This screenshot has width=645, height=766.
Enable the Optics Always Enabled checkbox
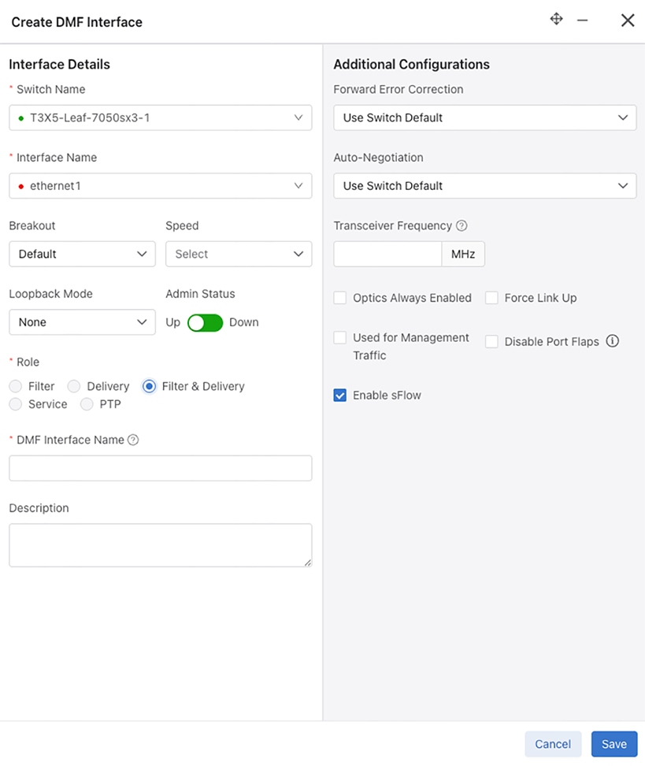pos(340,298)
